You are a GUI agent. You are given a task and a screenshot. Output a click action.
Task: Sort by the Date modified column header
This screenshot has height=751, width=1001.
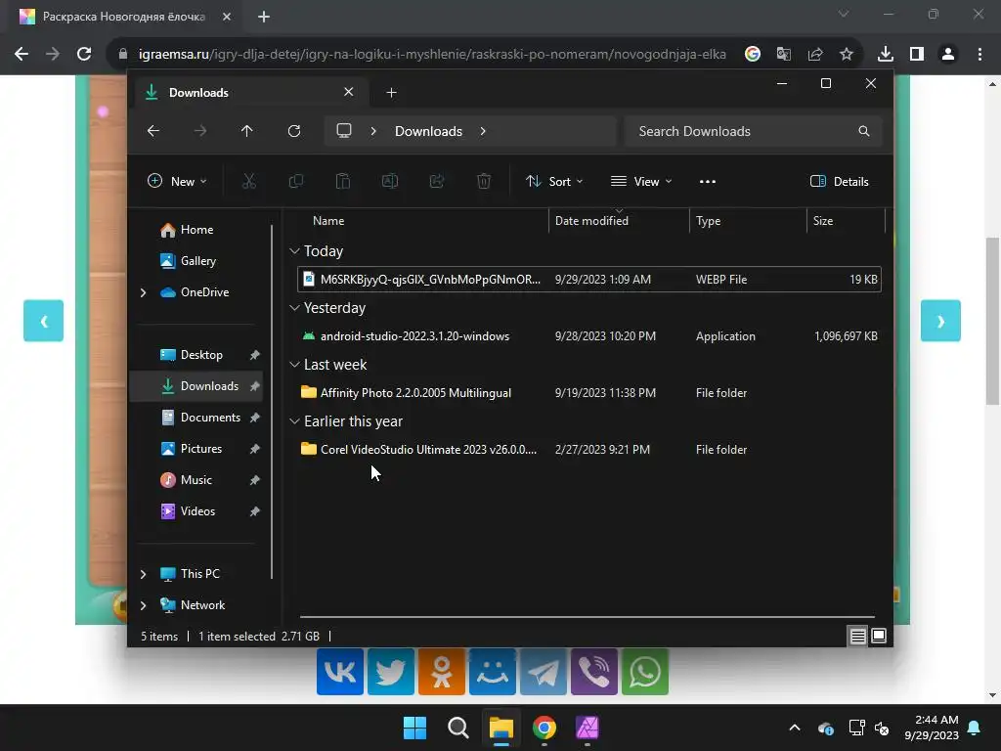tap(591, 221)
